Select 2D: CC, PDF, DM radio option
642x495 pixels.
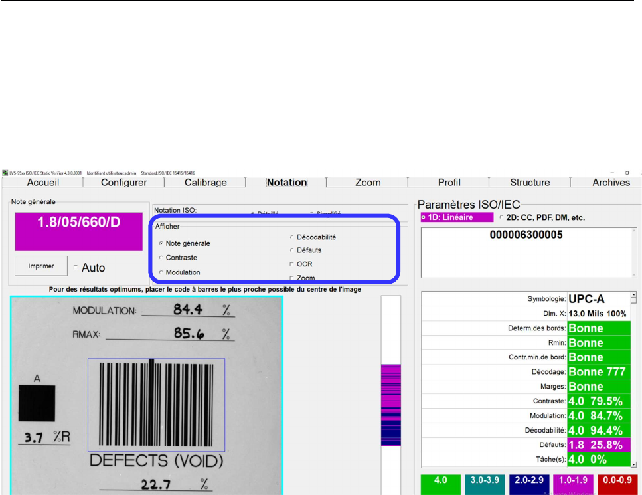pos(501,217)
